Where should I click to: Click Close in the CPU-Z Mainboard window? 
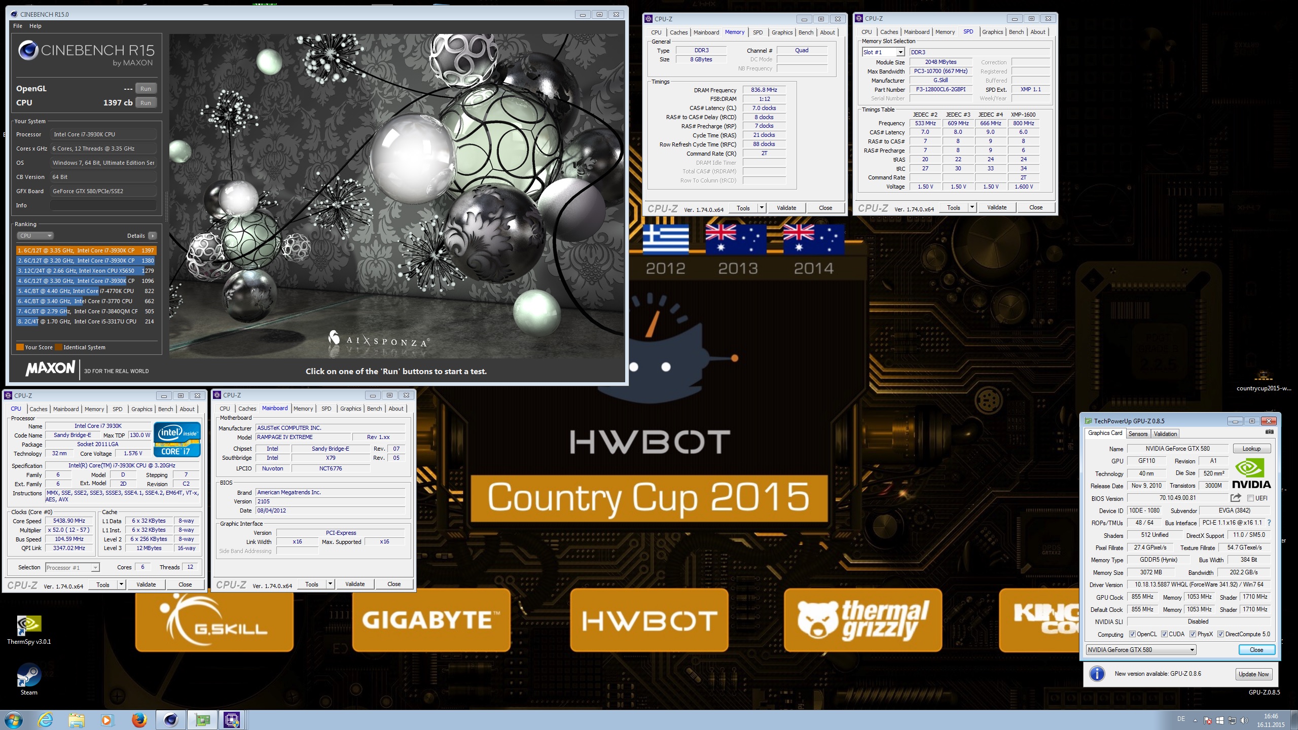[x=394, y=583]
